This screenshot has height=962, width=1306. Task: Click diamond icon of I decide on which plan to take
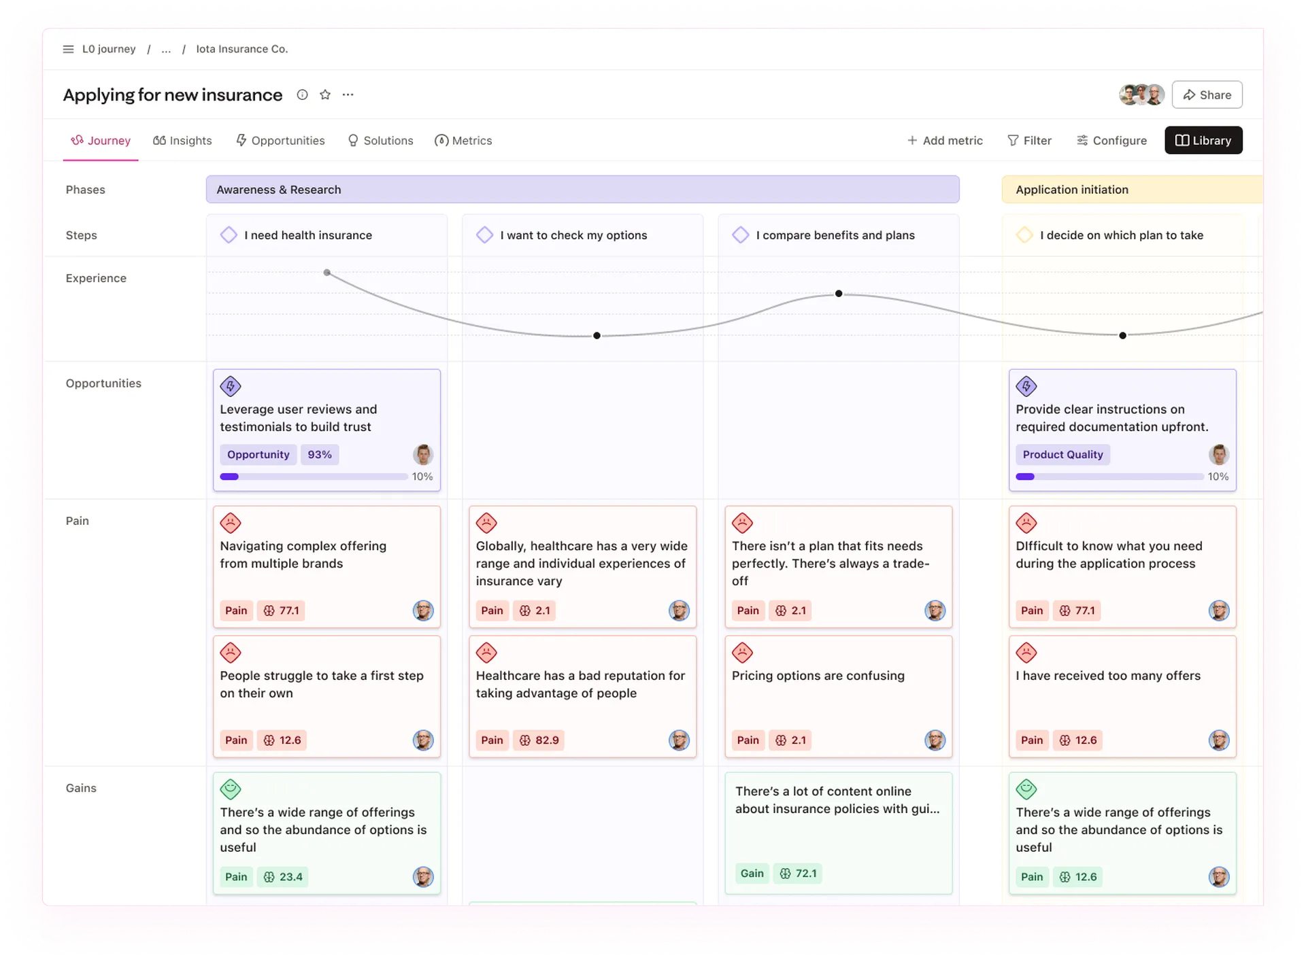coord(1024,235)
